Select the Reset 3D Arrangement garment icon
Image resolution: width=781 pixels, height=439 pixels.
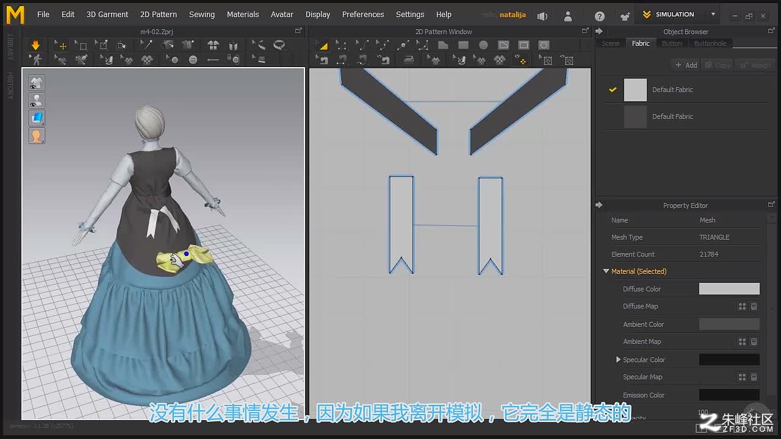pos(213,45)
